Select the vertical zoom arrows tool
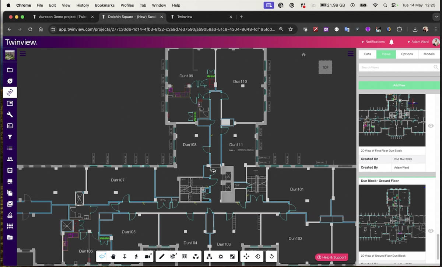The height and width of the screenshot is (267, 442). 125,256
